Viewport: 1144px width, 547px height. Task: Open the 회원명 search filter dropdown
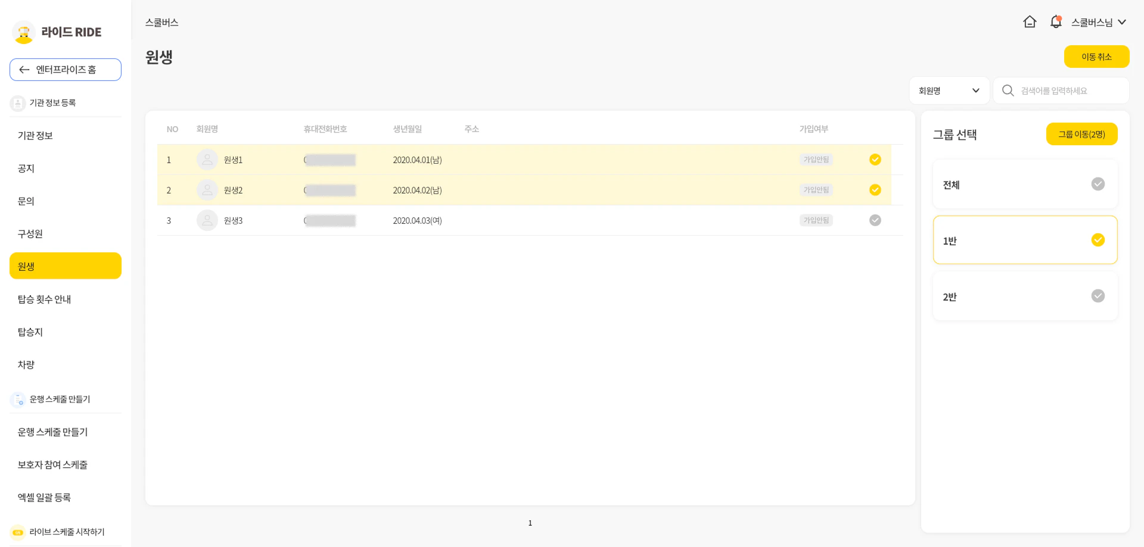pyautogui.click(x=949, y=90)
